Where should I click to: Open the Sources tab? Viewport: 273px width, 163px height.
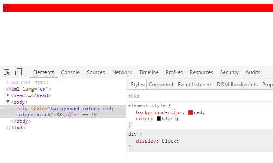(x=96, y=72)
